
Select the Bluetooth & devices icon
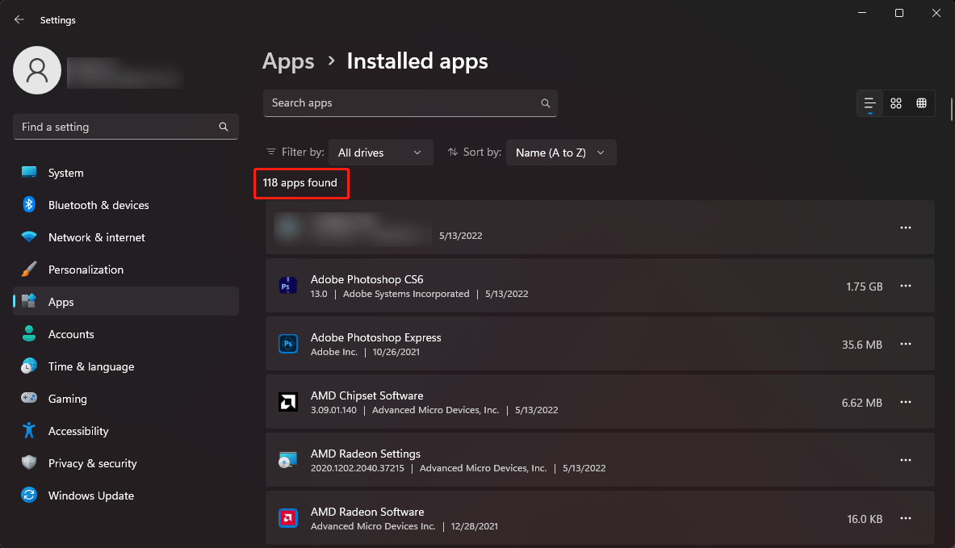(x=28, y=204)
